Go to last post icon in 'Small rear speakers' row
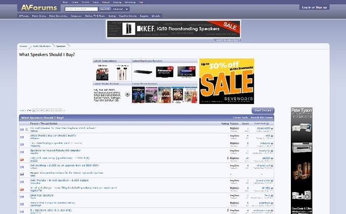 (x=272, y=195)
